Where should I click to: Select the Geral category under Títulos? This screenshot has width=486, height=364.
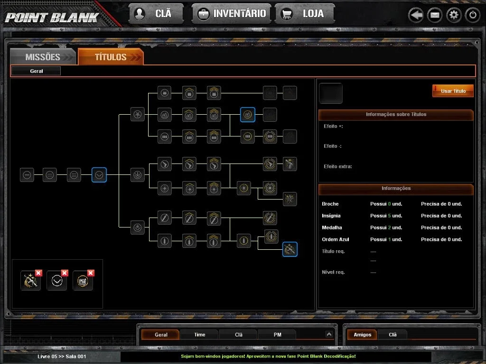[36, 71]
